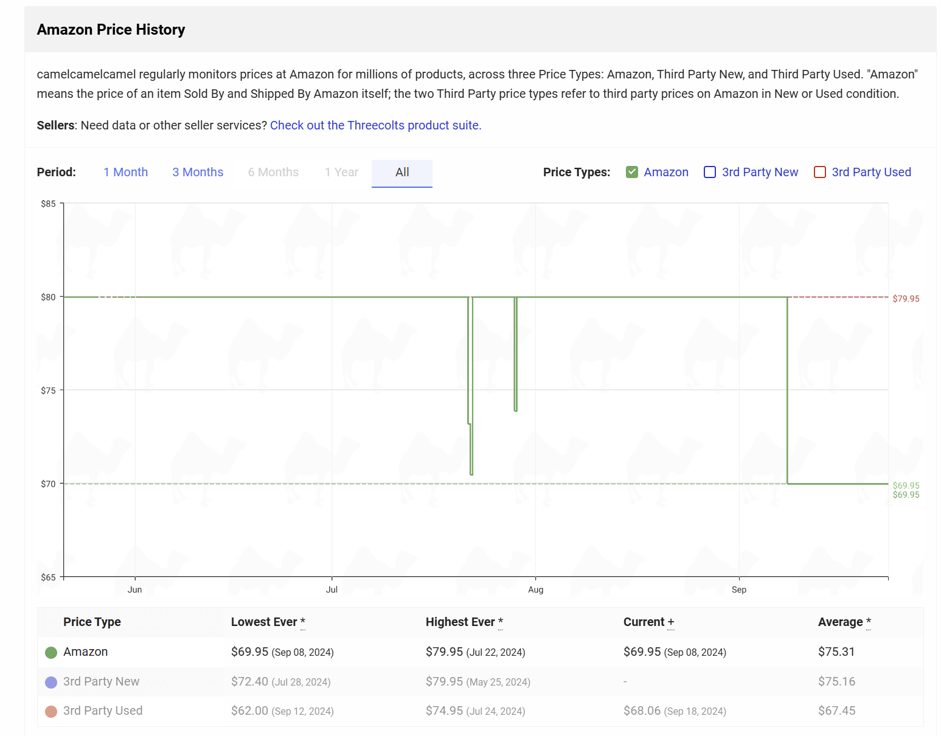Click the Sep label on chart axis

point(739,590)
